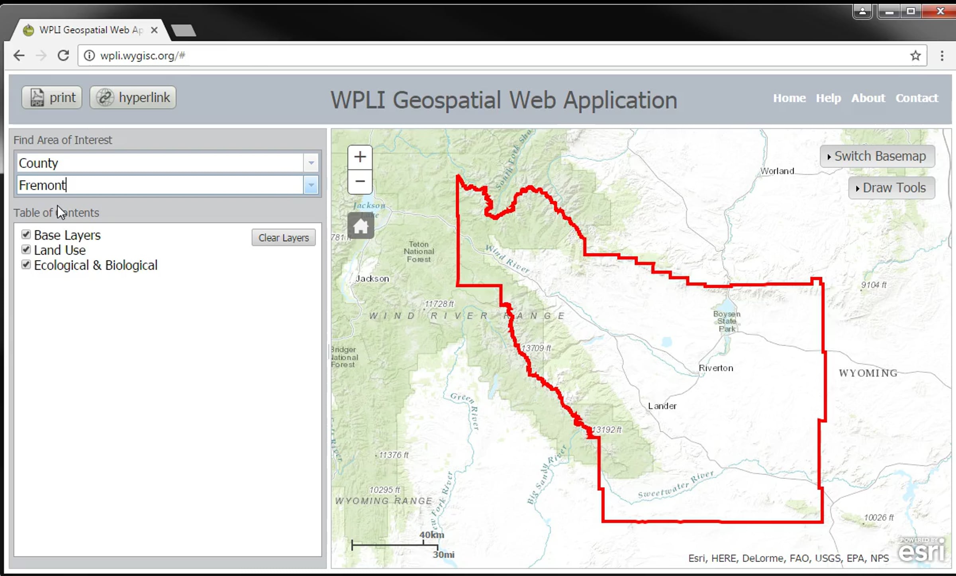Viewport: 956px width, 576px height.
Task: Expand the Switch Basemap panel
Action: point(877,156)
